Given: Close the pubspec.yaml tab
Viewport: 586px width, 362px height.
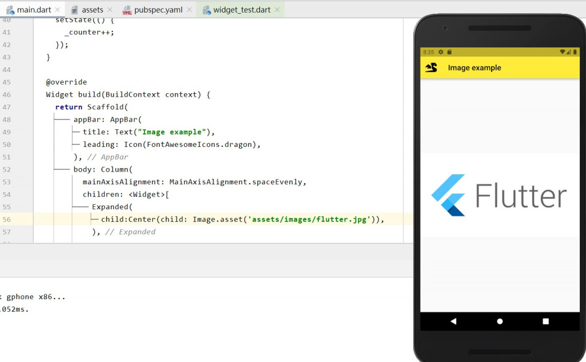Looking at the screenshot, I should (x=189, y=10).
